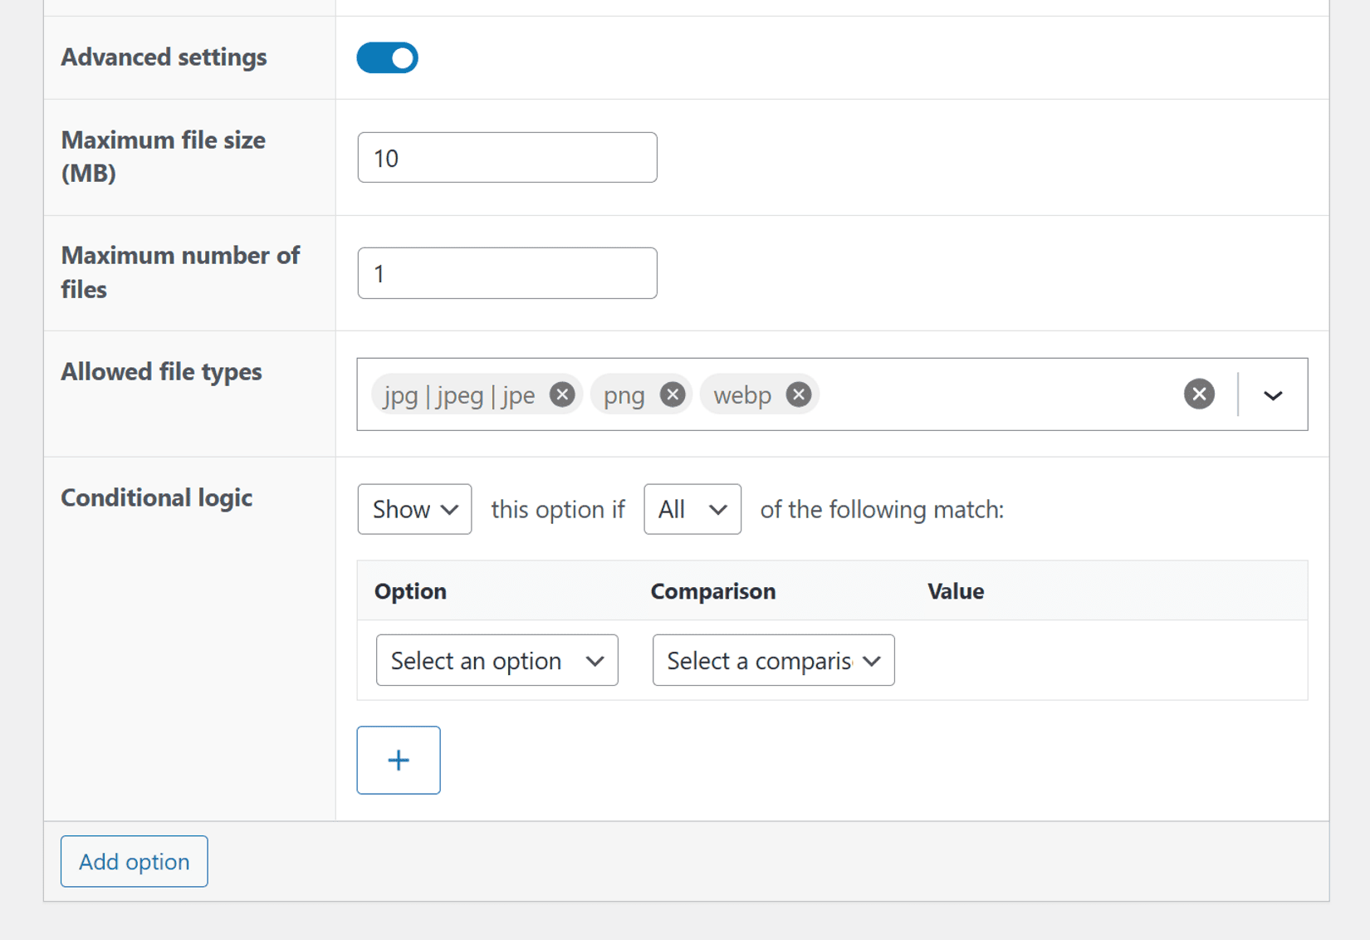1370x940 pixels.
Task: Open the Show condition dropdown
Action: (x=413, y=509)
